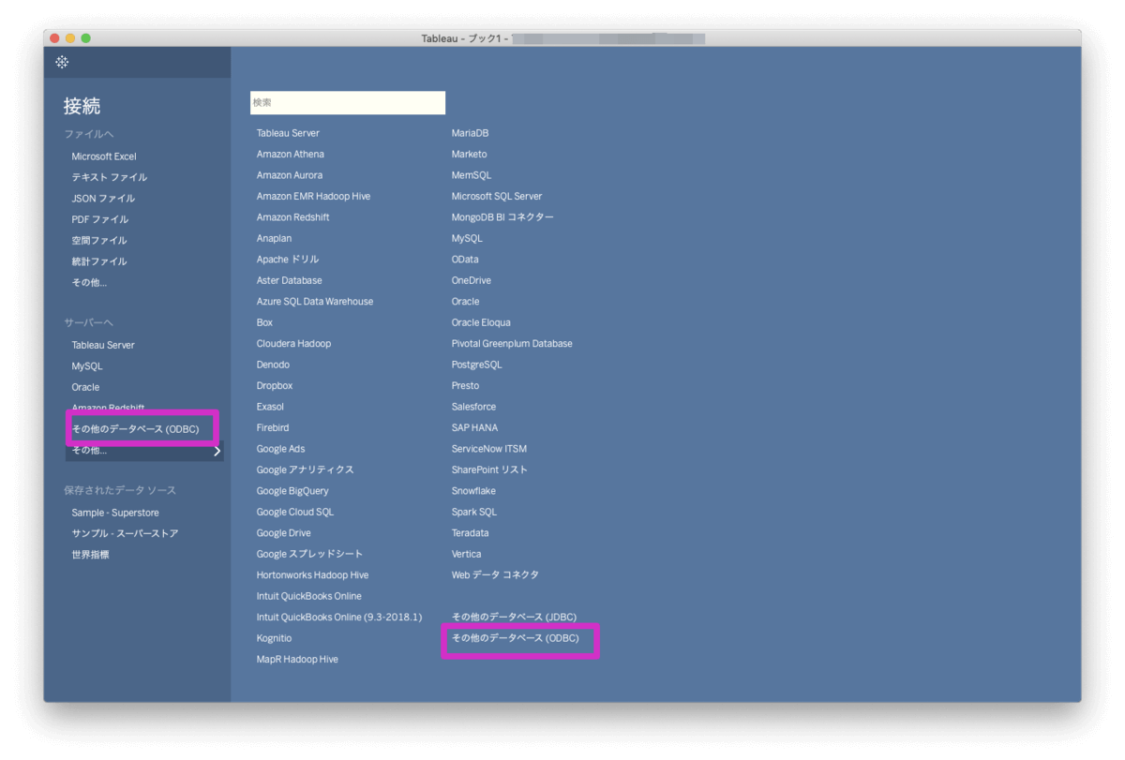Open Microsoft Excel file connection

pos(104,156)
